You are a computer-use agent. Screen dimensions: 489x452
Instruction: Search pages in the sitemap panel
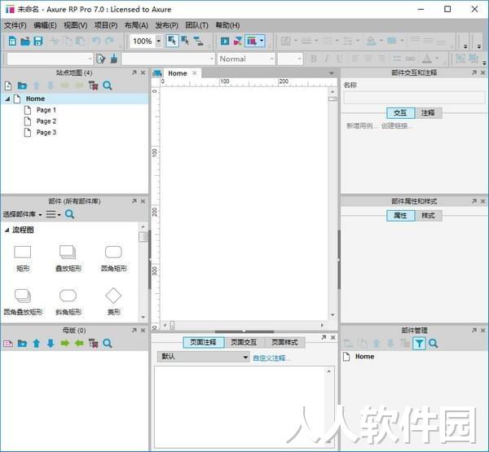[108, 86]
